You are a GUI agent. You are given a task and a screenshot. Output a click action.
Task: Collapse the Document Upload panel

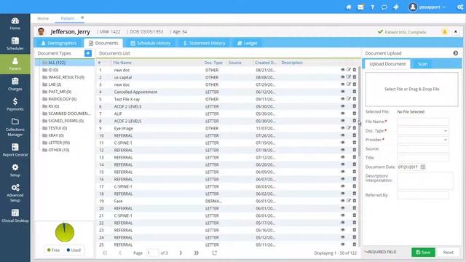tap(456, 53)
